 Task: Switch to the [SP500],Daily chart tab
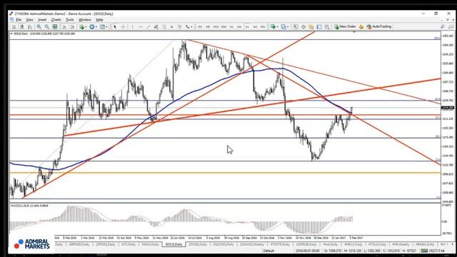[106, 244]
